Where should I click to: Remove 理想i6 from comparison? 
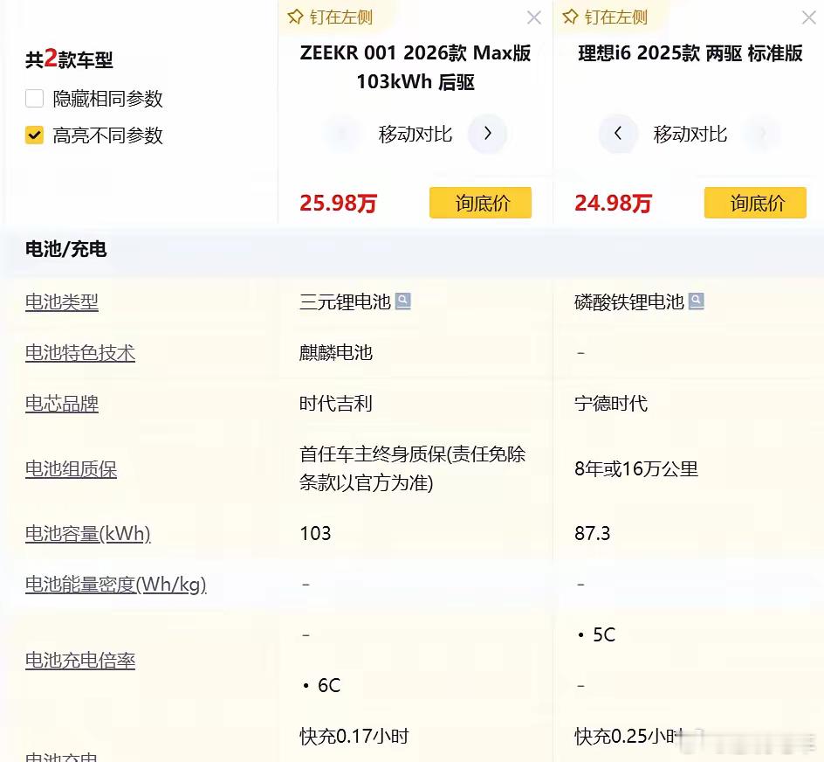tap(809, 17)
